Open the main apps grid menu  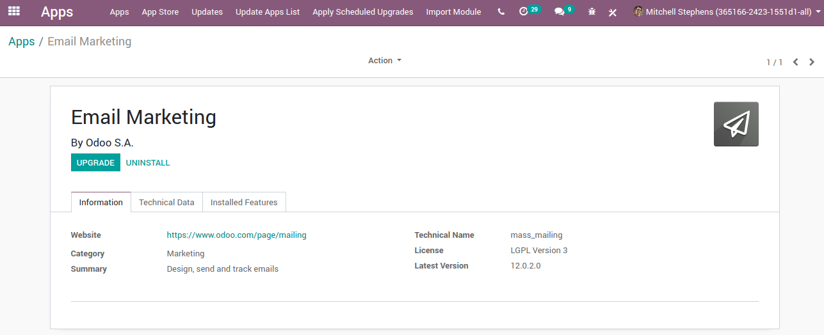(x=14, y=12)
